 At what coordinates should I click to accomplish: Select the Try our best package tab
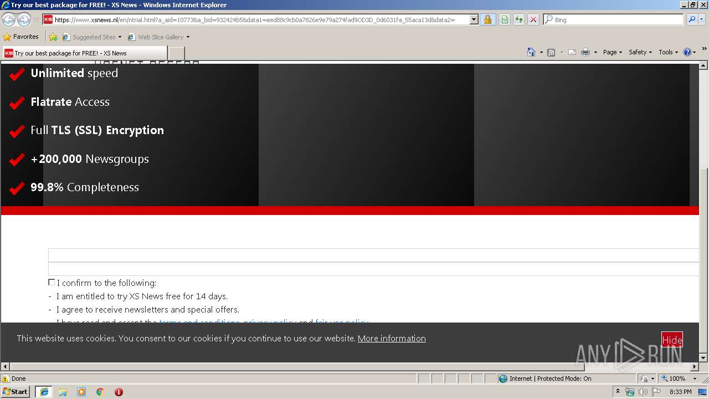84,53
